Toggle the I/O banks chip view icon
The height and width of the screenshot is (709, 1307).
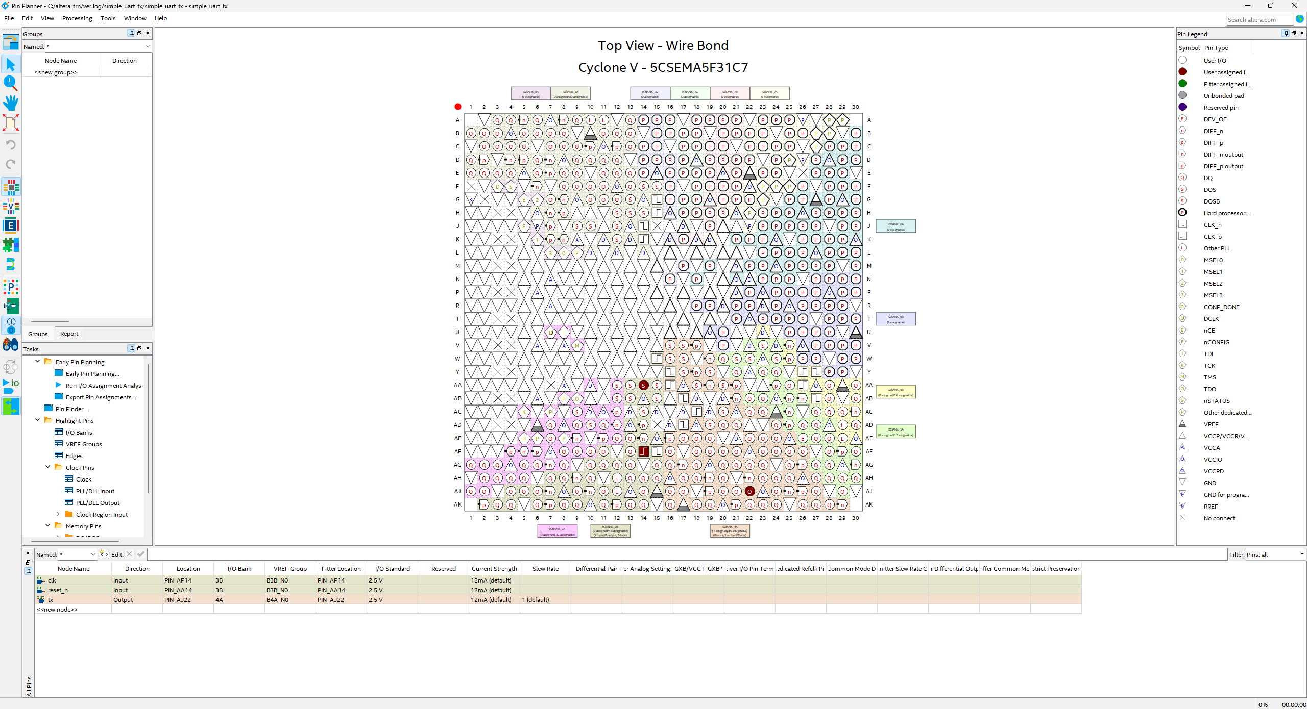[11, 187]
